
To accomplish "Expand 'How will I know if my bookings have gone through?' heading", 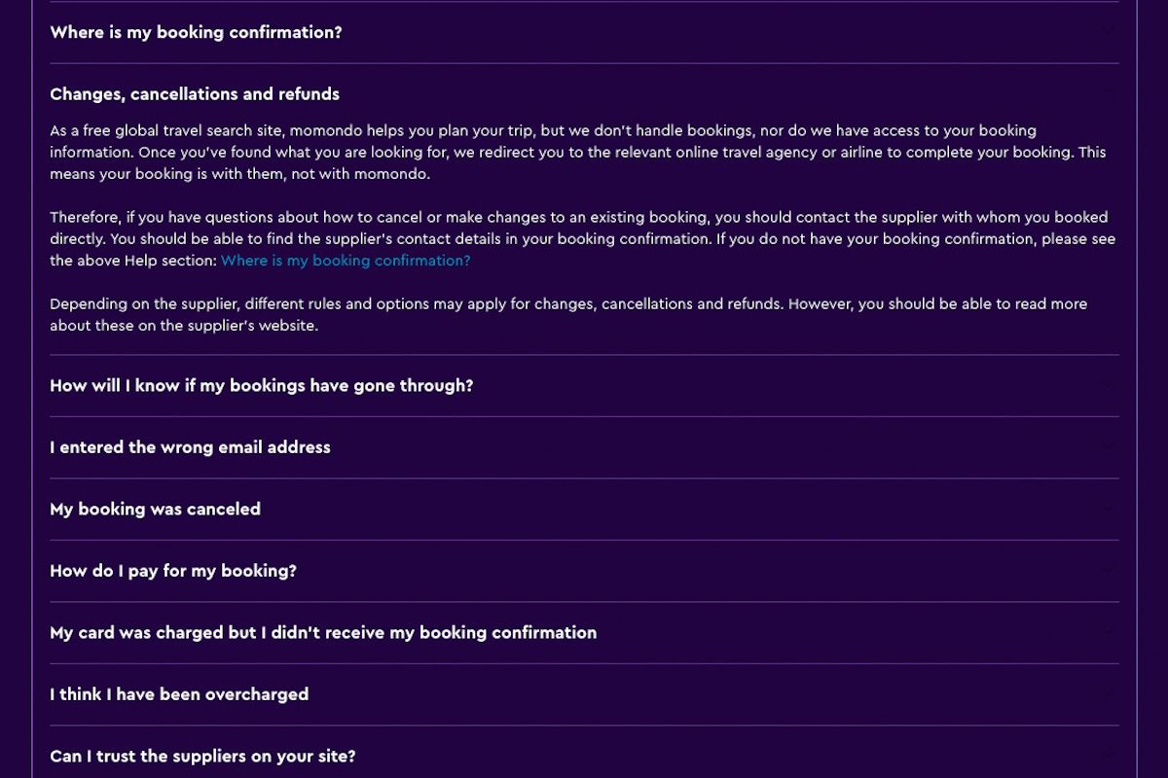I will (261, 386).
